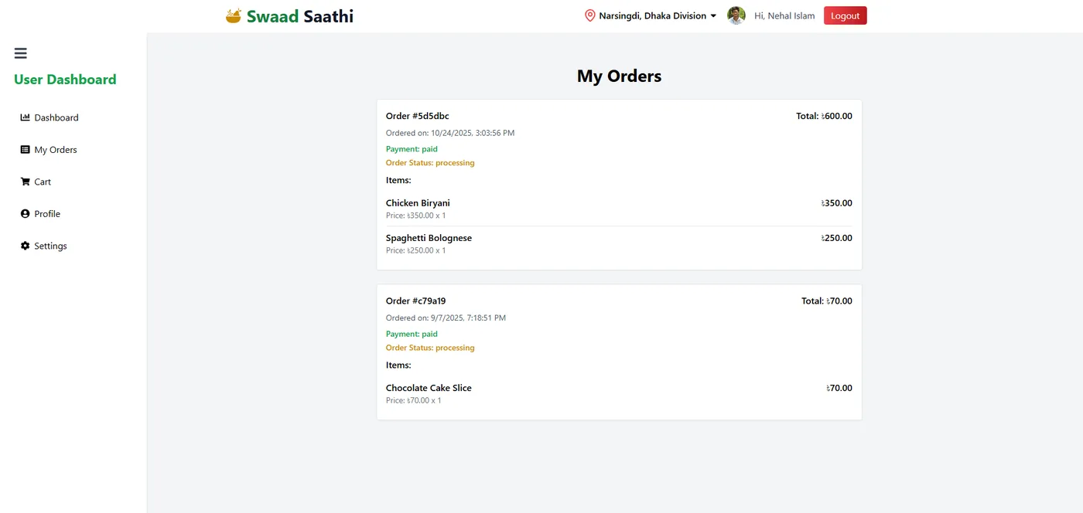Click the red location pin icon

point(590,15)
